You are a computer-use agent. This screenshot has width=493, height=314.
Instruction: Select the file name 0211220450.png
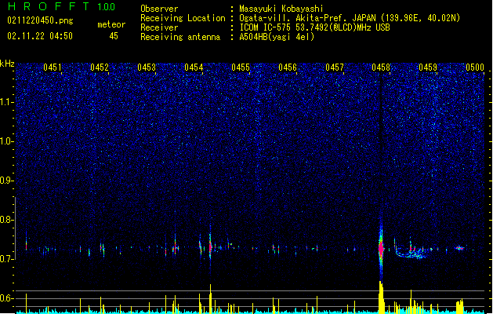40,20
